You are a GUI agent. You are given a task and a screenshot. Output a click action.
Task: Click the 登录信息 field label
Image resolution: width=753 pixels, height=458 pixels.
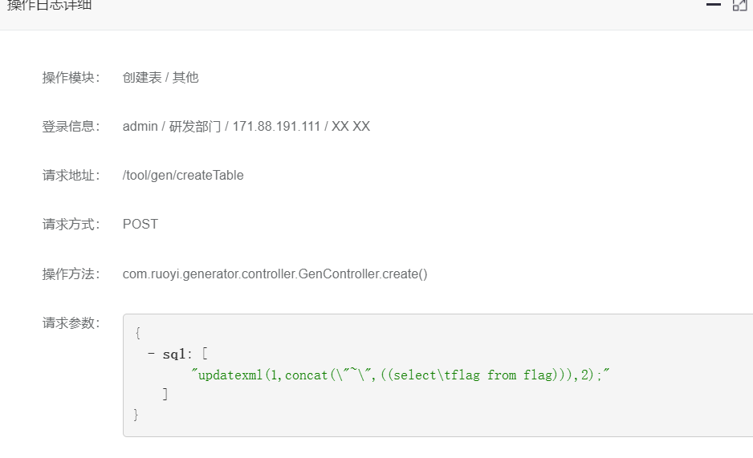tap(71, 127)
